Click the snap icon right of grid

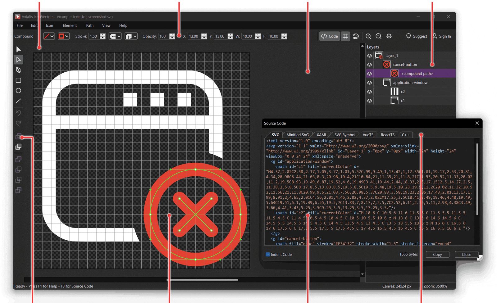356,36
